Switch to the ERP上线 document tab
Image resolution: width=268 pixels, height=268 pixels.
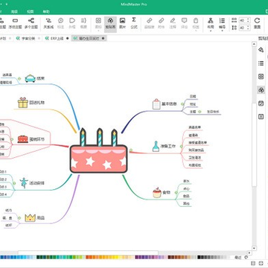(x=57, y=38)
